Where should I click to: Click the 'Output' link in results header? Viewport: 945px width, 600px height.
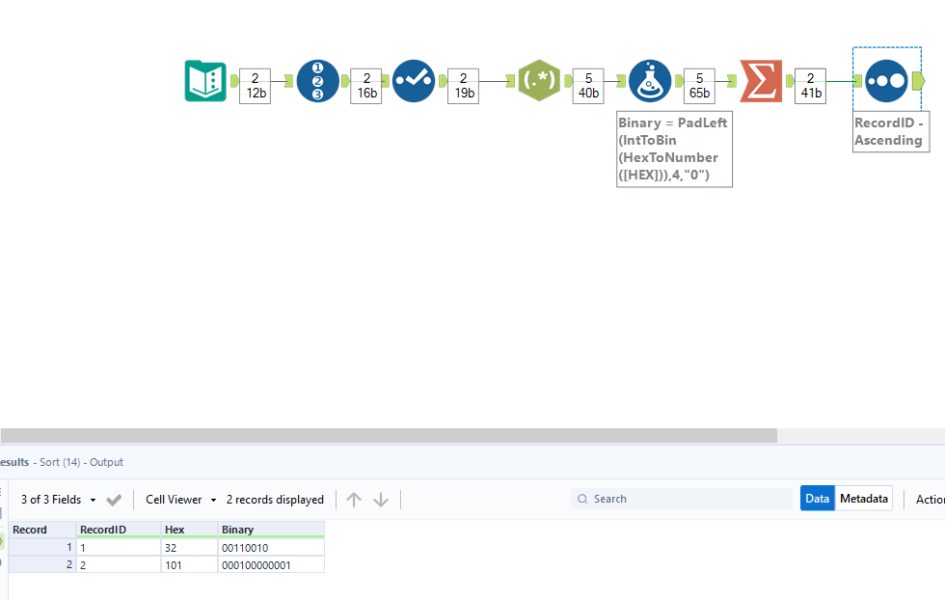[x=106, y=462]
